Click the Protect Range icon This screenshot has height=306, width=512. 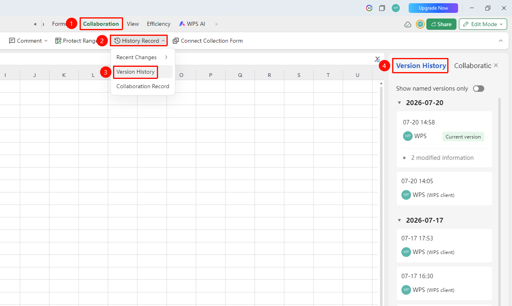(x=58, y=41)
